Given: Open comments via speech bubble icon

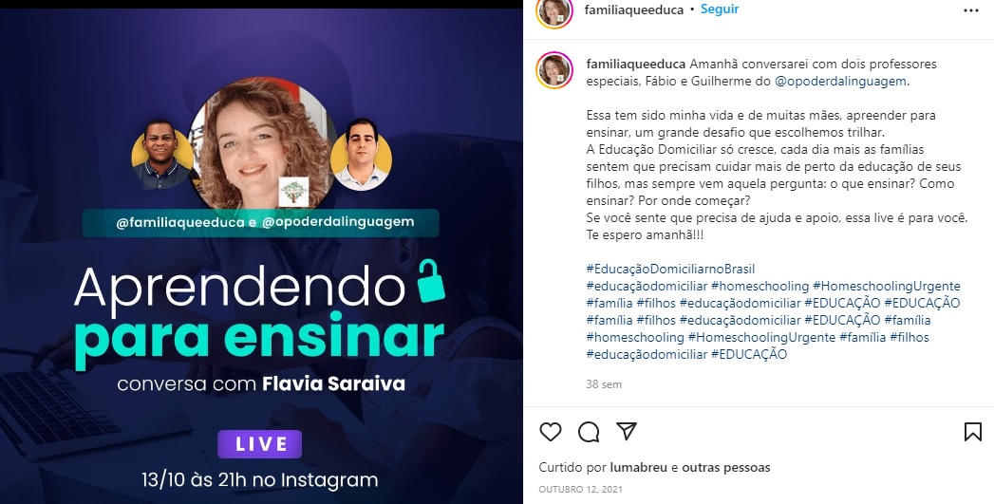Looking at the screenshot, I should [589, 432].
